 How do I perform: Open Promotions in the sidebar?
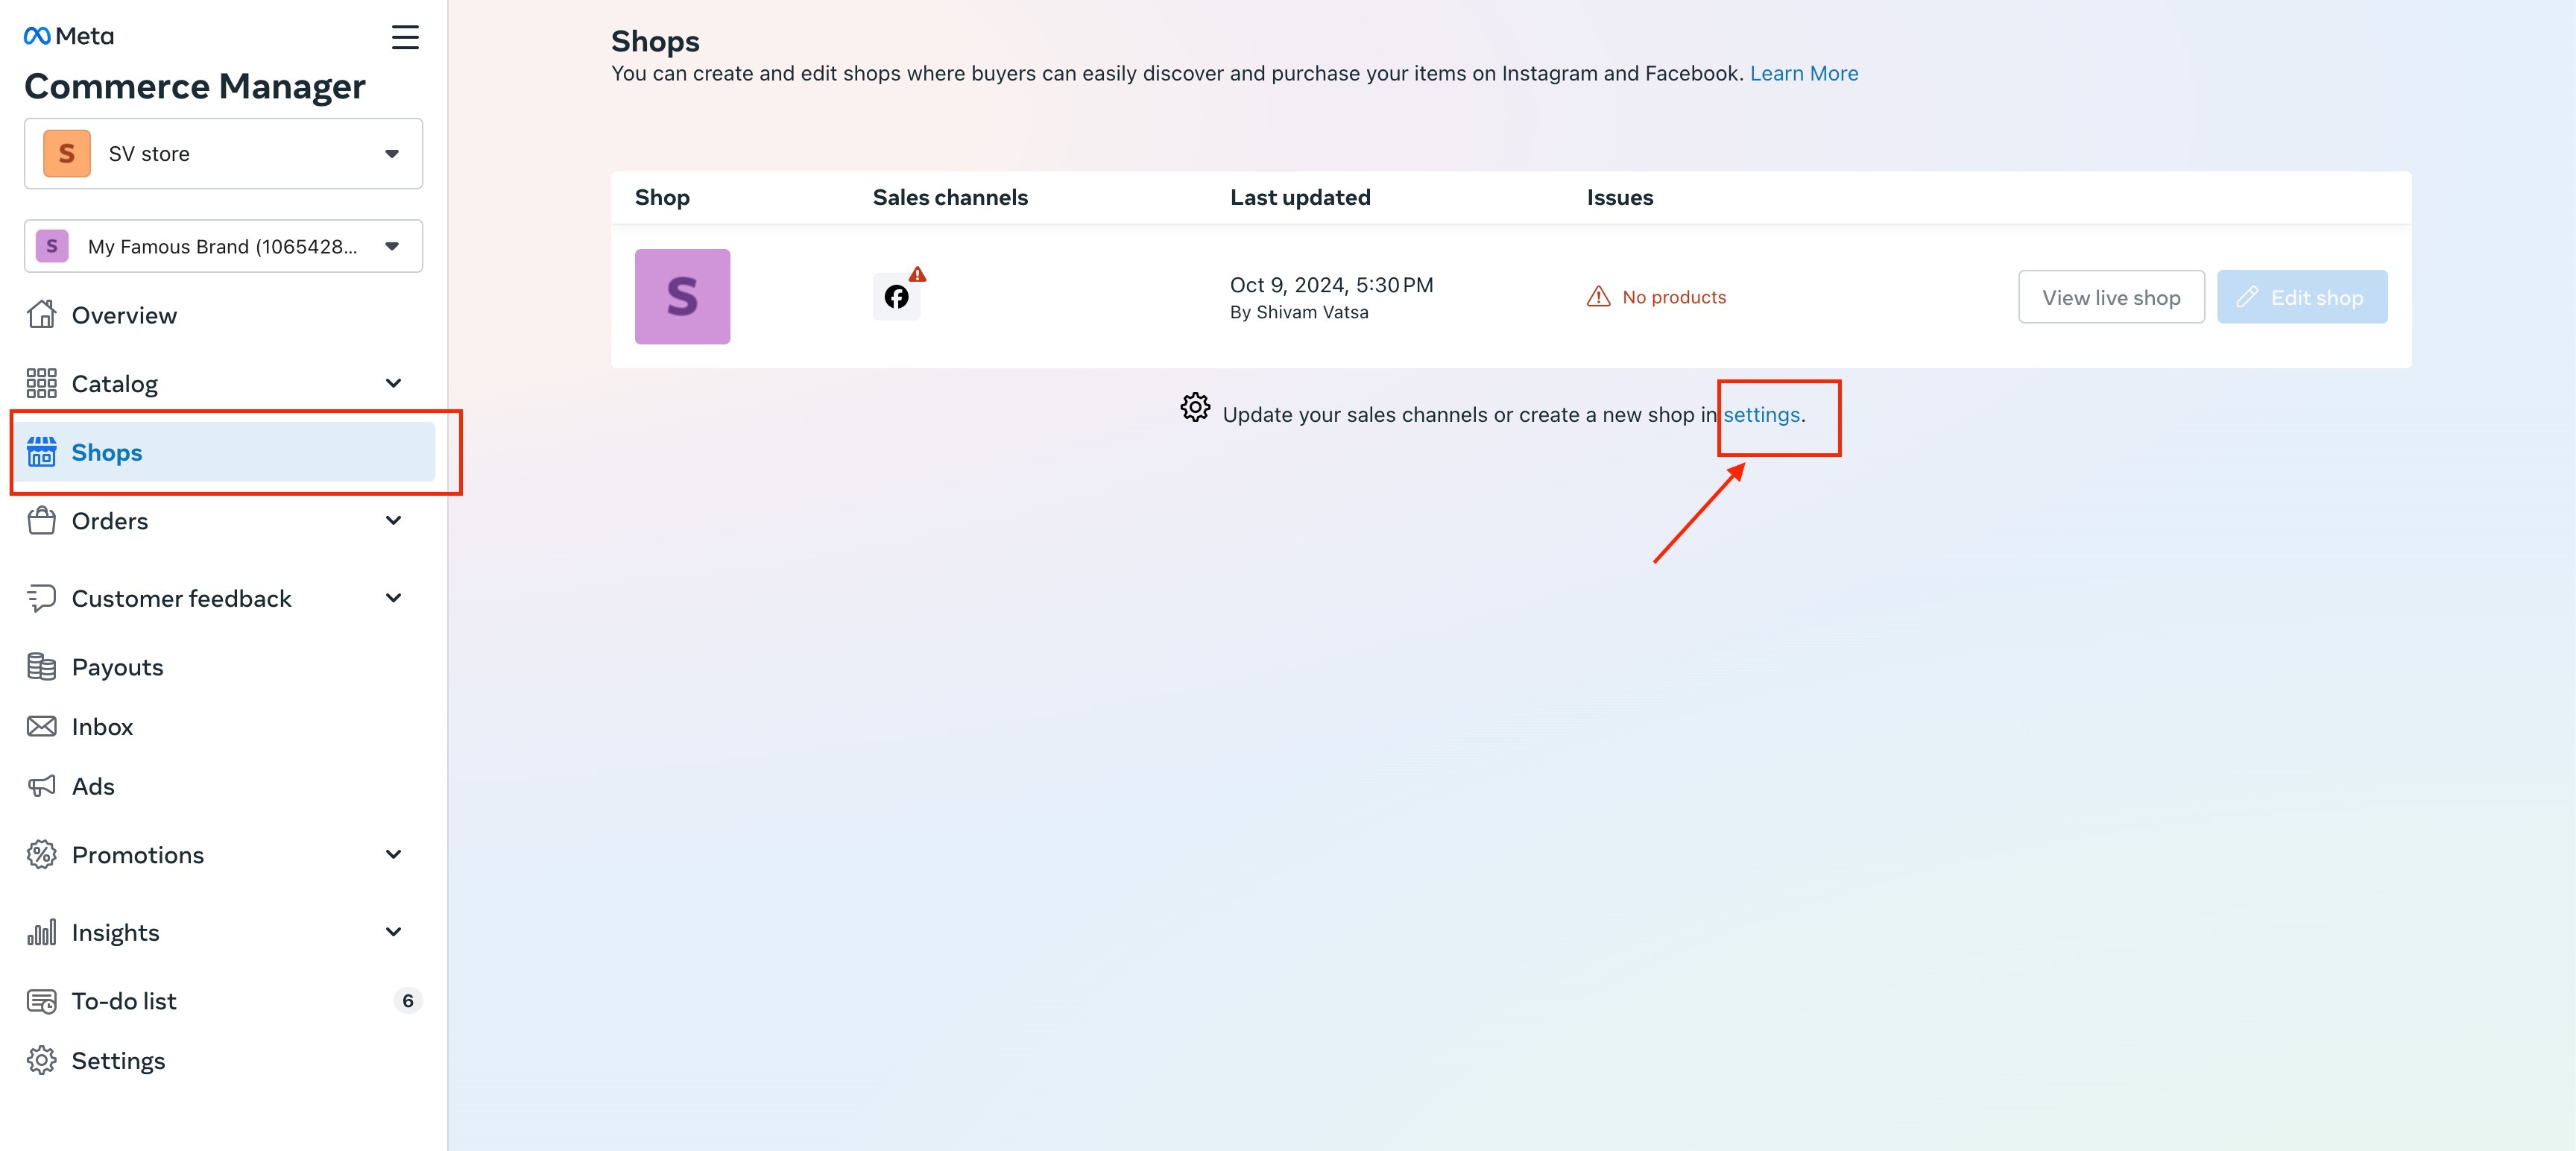138,855
